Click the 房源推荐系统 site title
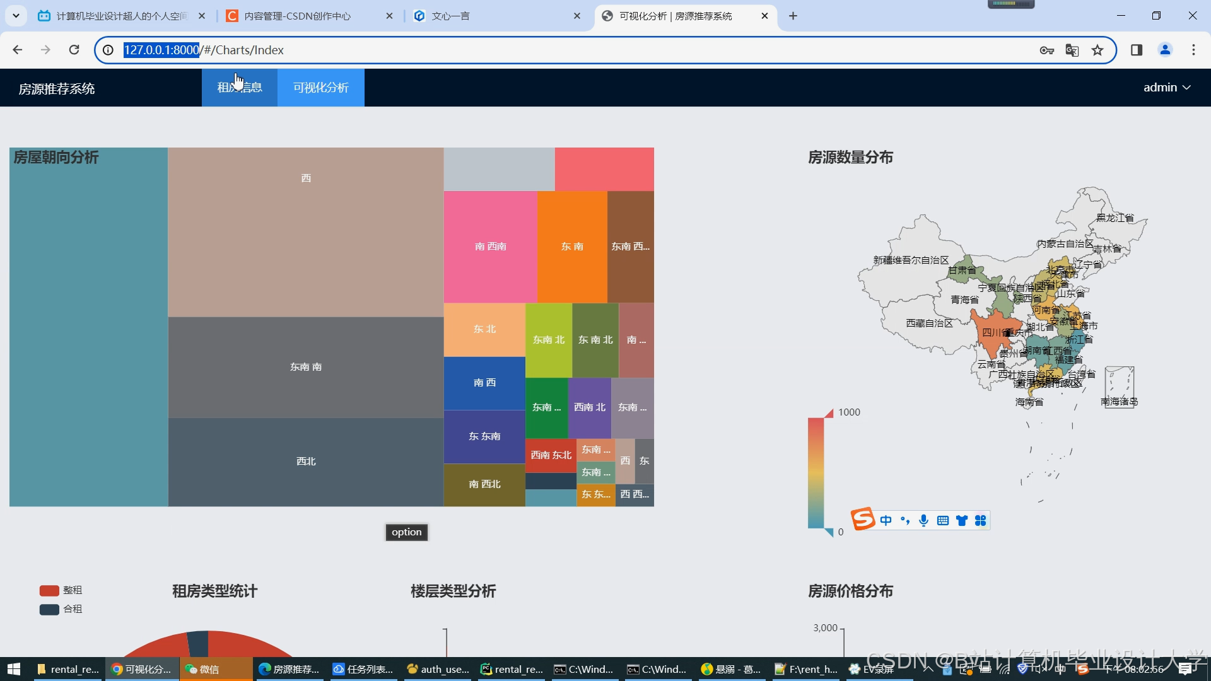The height and width of the screenshot is (681, 1211). pos(57,89)
